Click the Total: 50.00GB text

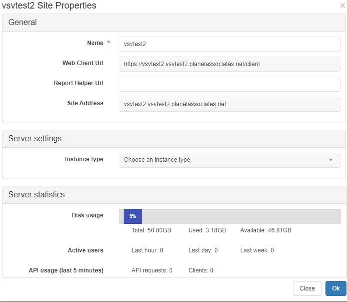coord(151,230)
